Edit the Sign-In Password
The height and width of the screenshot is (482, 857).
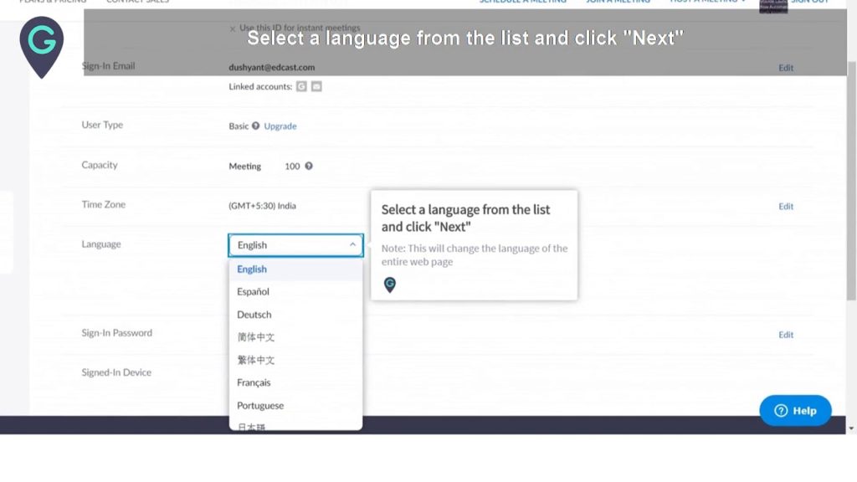coord(785,334)
